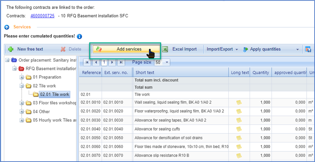Jump to last page in pager
315x162 pixels.
pos(121,62)
